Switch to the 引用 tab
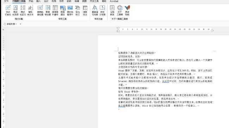The width and height of the screenshot is (229, 128). [x=61, y=1]
